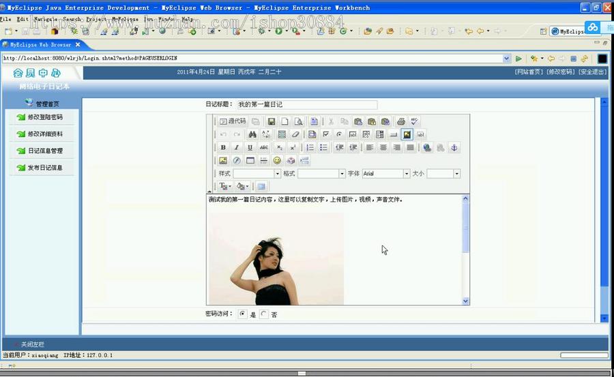
Task: Click the Insert Image icon
Action: click(x=223, y=160)
